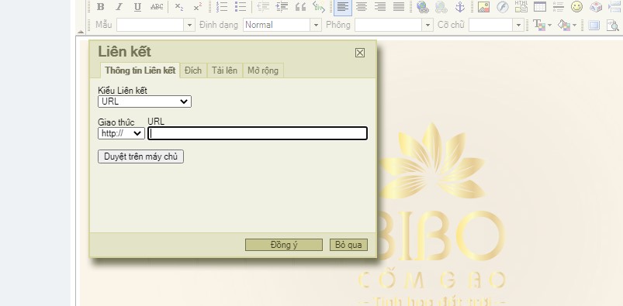The height and width of the screenshot is (306, 623).
Task: Open the smiley picker
Action: pos(576,7)
